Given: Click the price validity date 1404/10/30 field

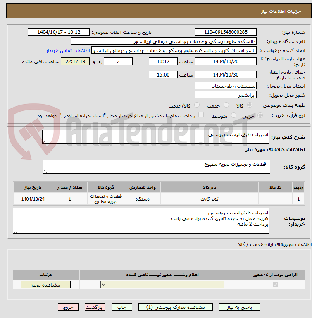Looking at the screenshot, I should pyautogui.click(x=226, y=74).
